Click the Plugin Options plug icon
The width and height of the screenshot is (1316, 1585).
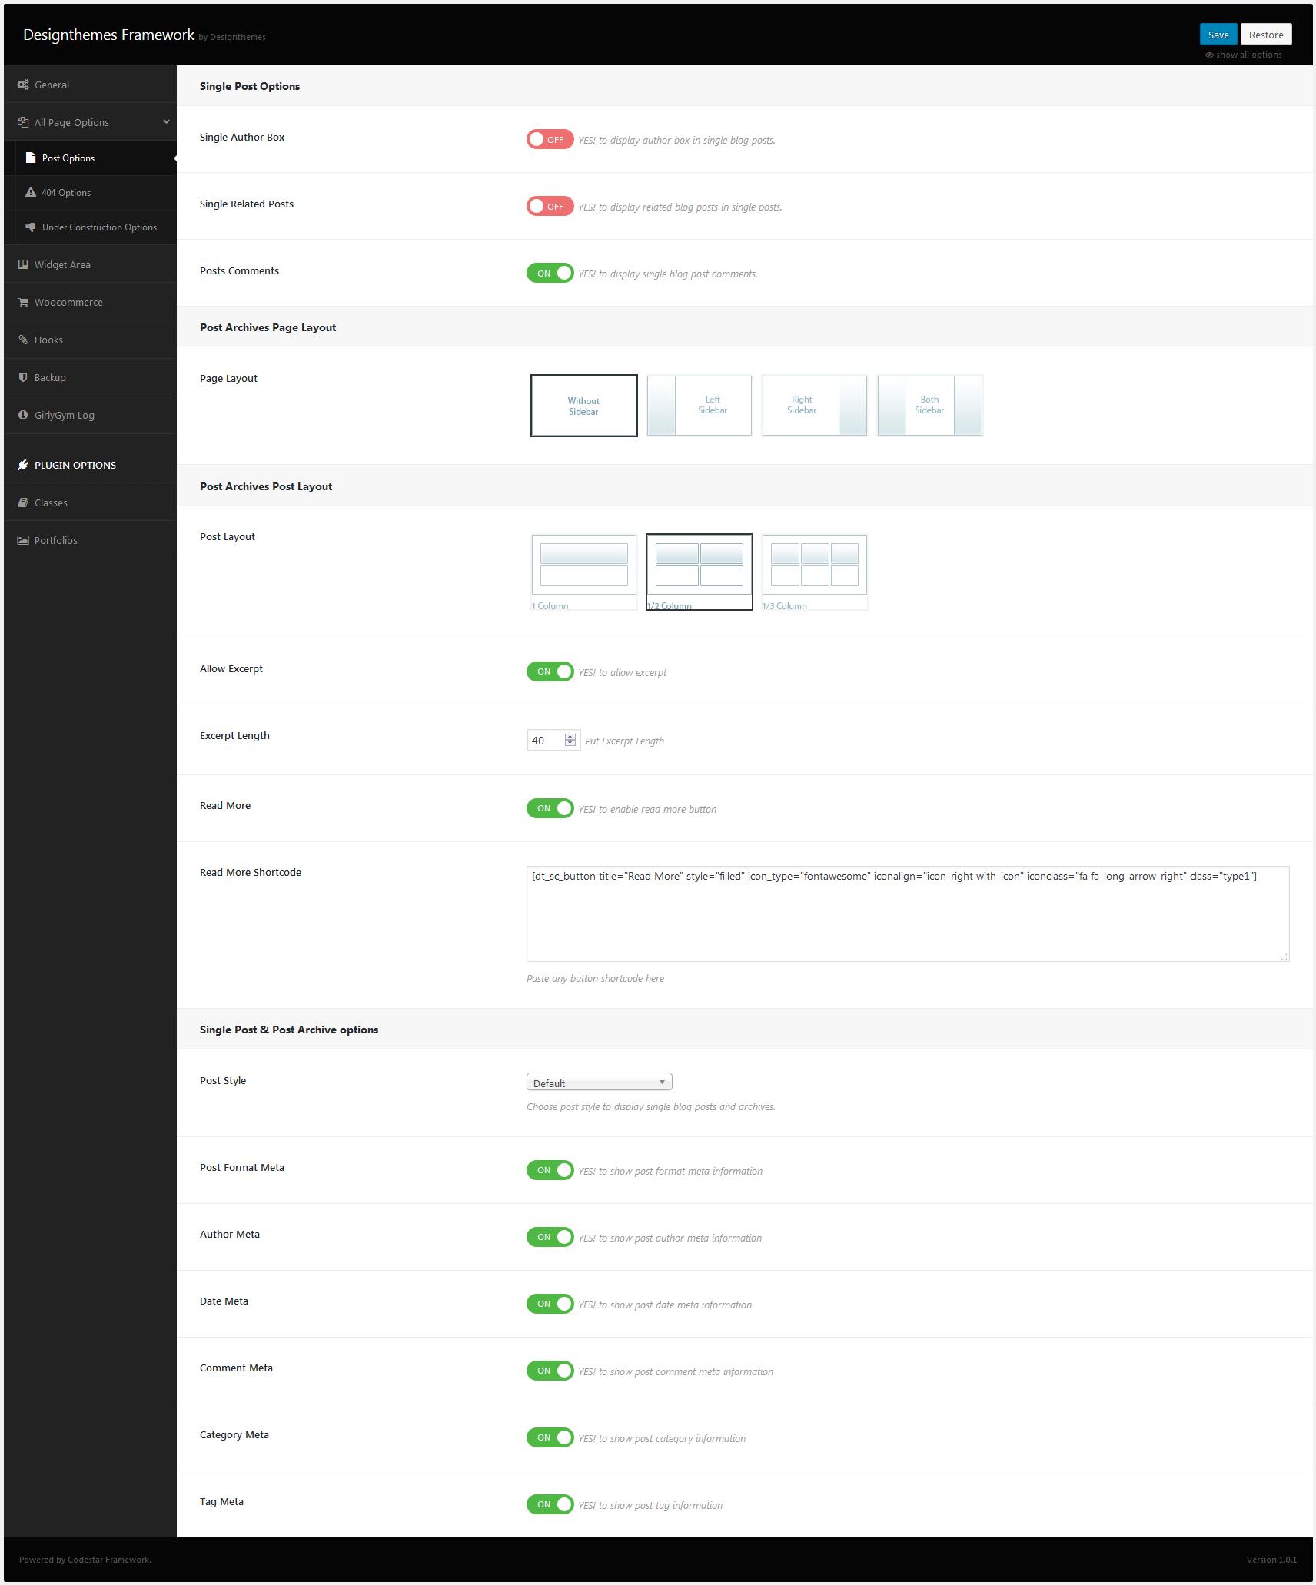(x=23, y=465)
